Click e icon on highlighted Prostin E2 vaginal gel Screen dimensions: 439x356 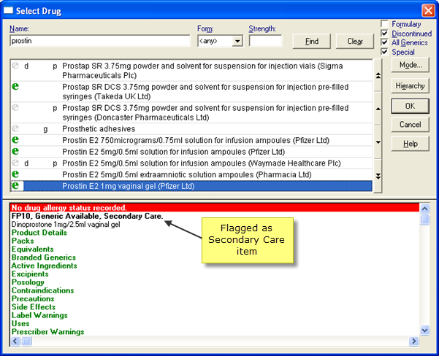click(15, 186)
